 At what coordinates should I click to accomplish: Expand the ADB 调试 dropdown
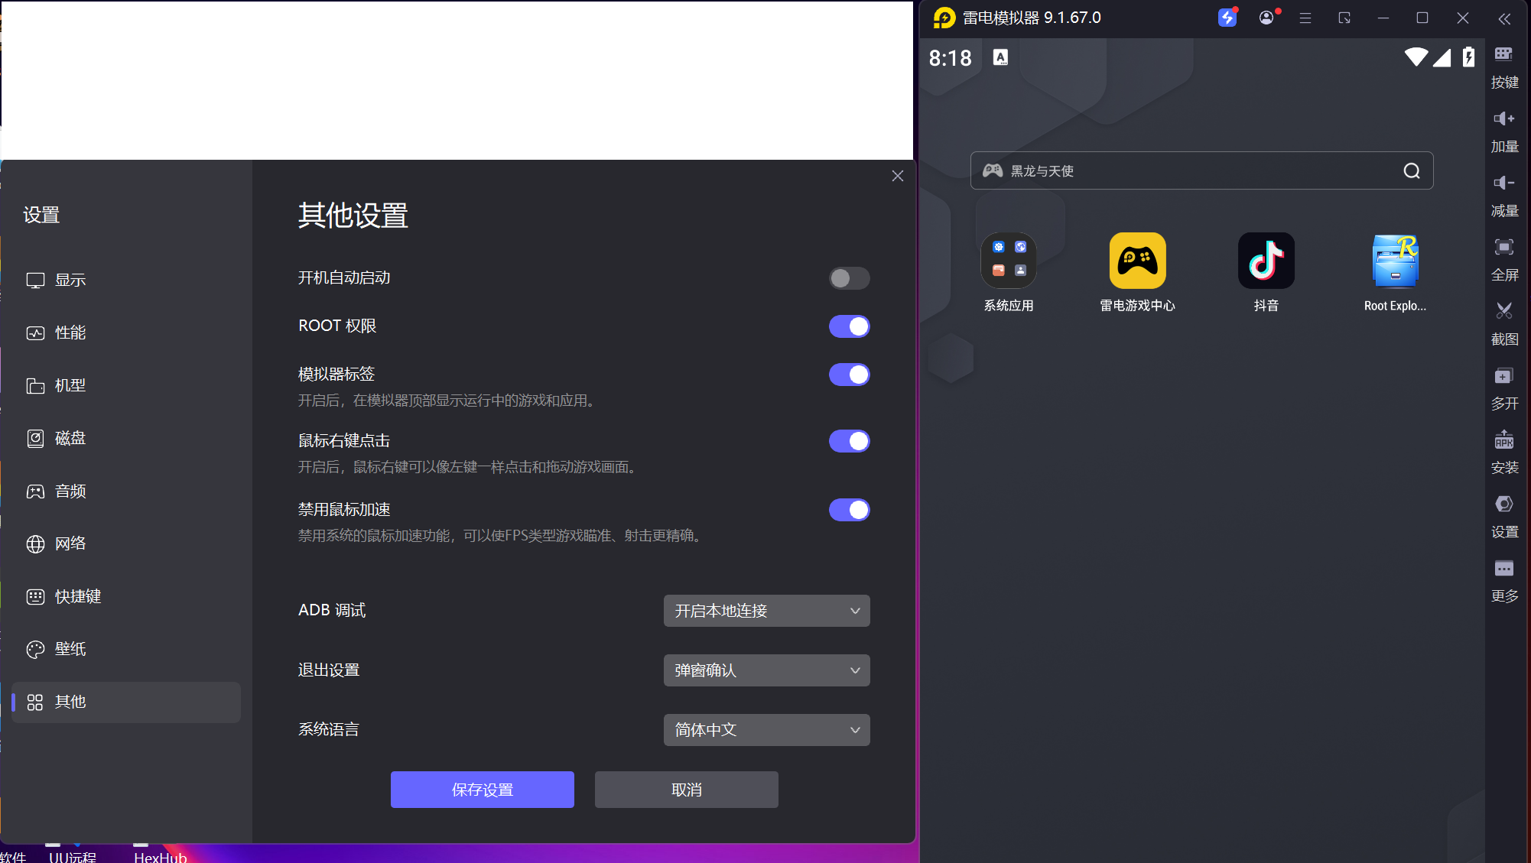coord(766,611)
